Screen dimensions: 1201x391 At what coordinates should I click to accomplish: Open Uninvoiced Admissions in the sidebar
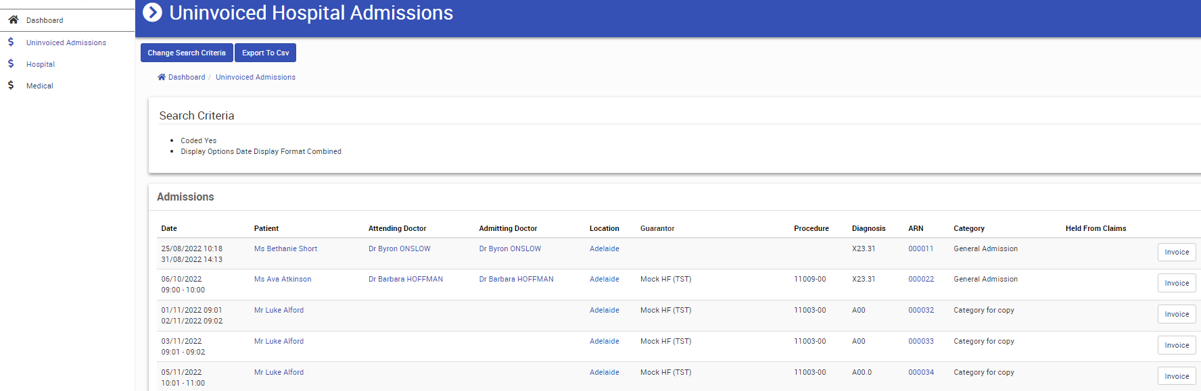click(x=66, y=43)
